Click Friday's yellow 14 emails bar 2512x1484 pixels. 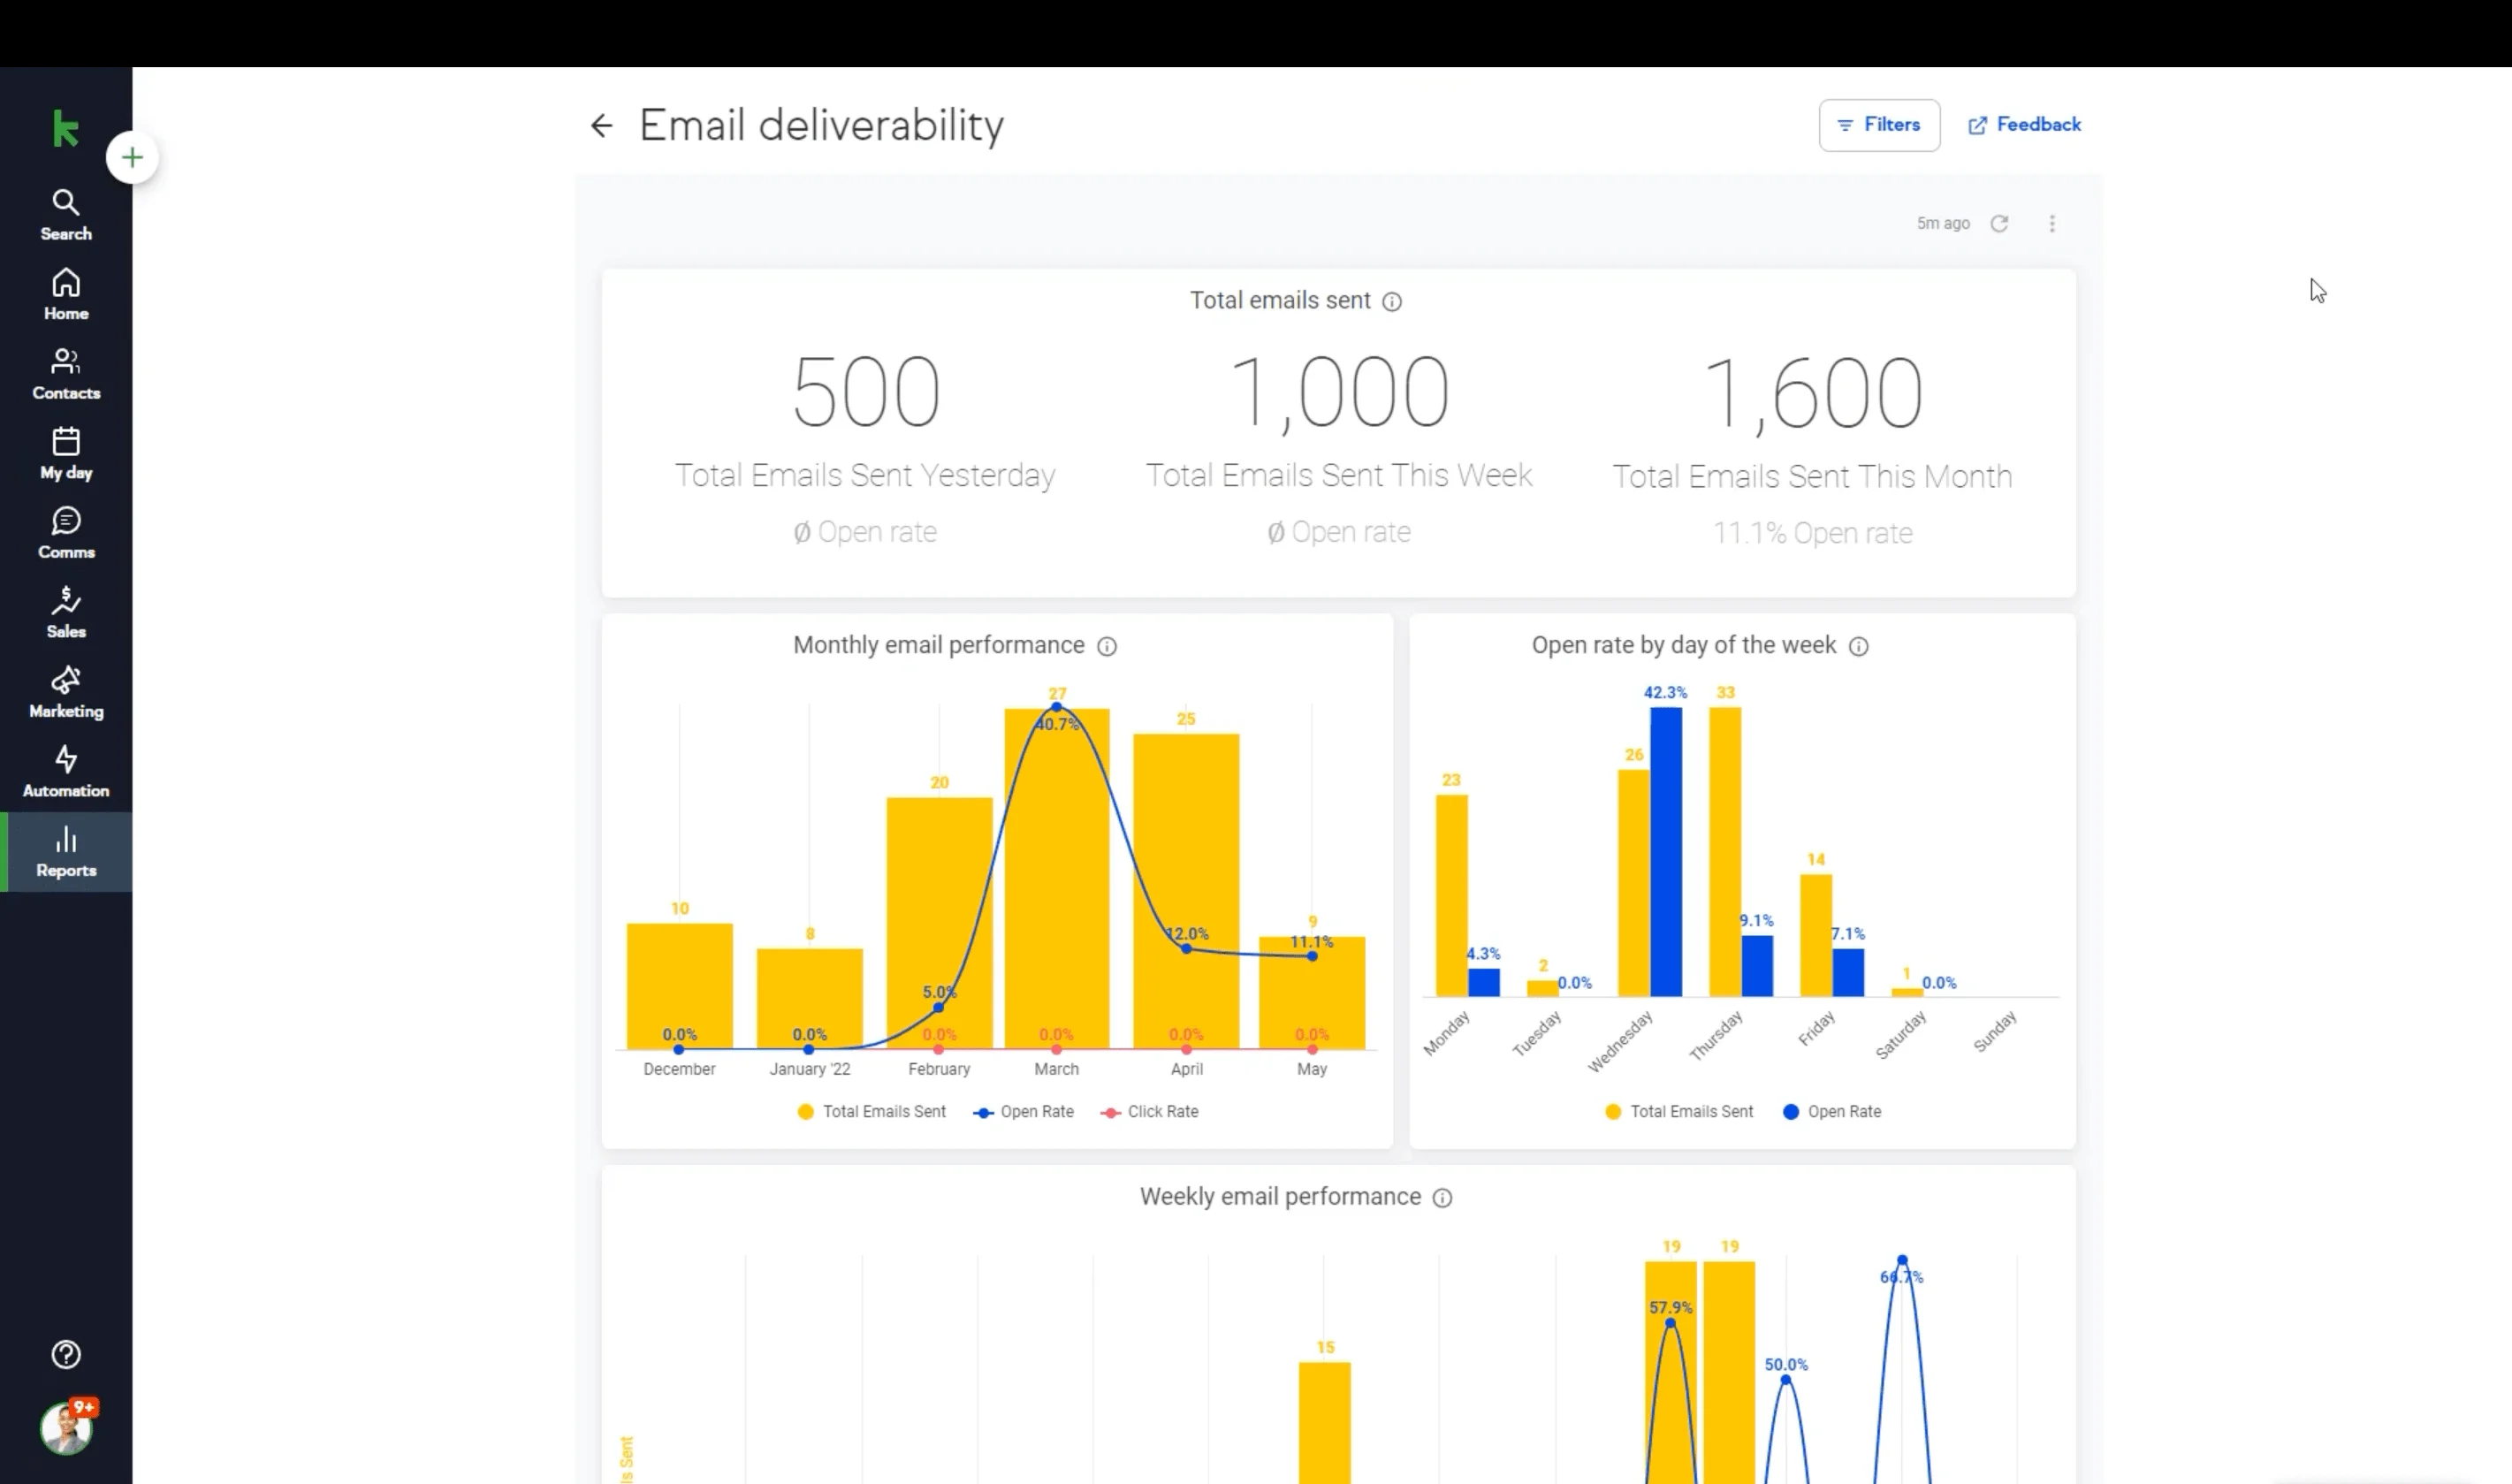(1816, 935)
